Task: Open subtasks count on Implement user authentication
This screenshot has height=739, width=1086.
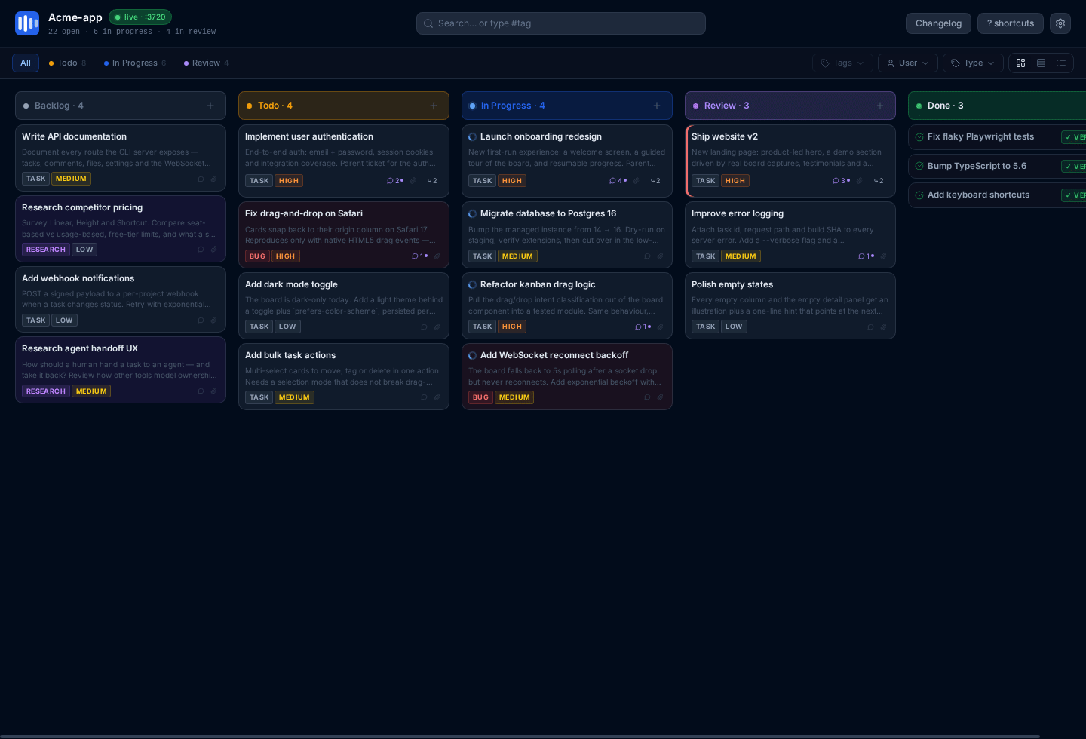Action: [x=432, y=181]
